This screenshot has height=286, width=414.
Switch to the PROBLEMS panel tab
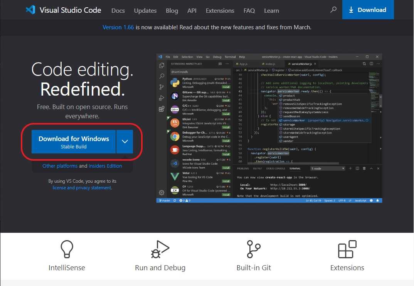point(243,168)
